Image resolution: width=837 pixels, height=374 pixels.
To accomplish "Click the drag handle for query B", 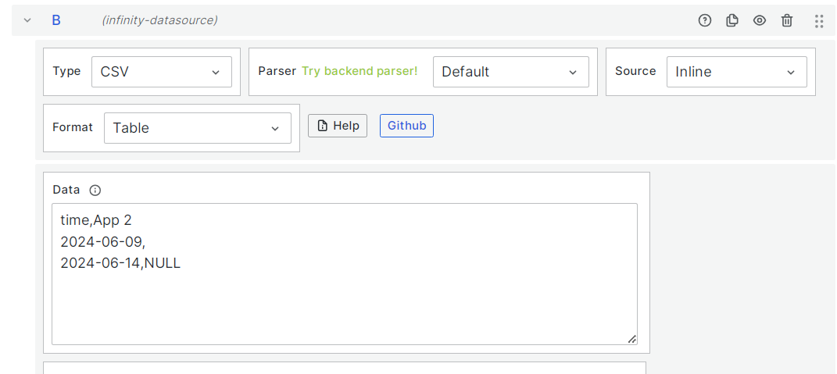I will click(819, 21).
